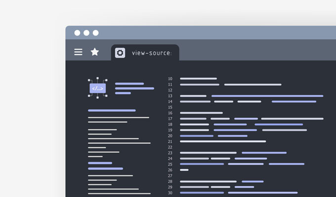The height and width of the screenshot is (197, 336).
Task: Click line number 26 in the gutter
Action: click(170, 170)
